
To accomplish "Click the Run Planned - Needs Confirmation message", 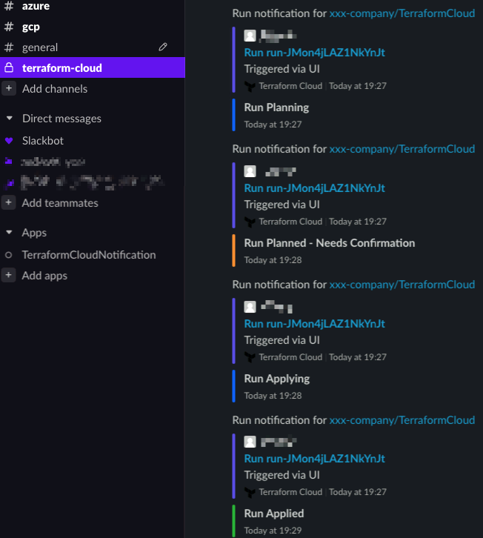I will pos(329,243).
